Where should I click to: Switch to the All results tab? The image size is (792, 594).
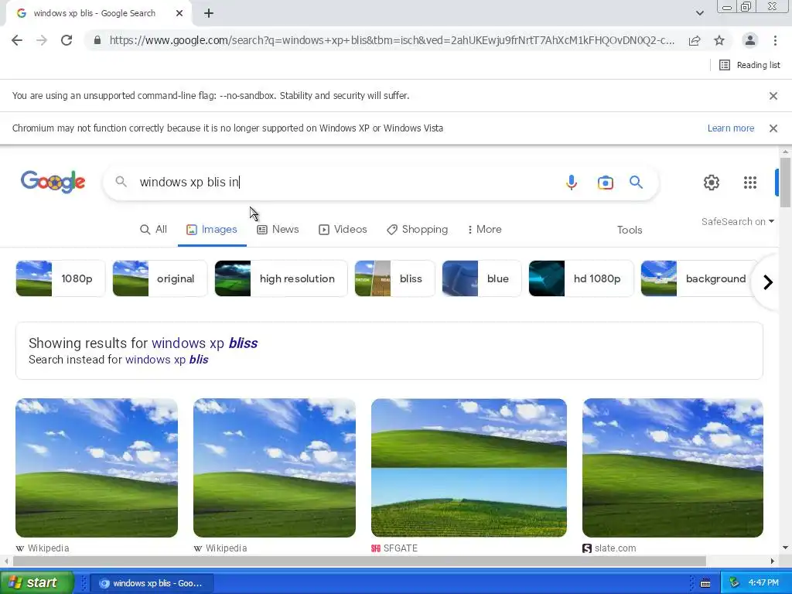coord(154,229)
